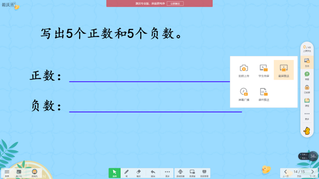The height and width of the screenshot is (179, 319).
Task: Open the main menu (菜单) hamburger icon
Action: (7, 173)
